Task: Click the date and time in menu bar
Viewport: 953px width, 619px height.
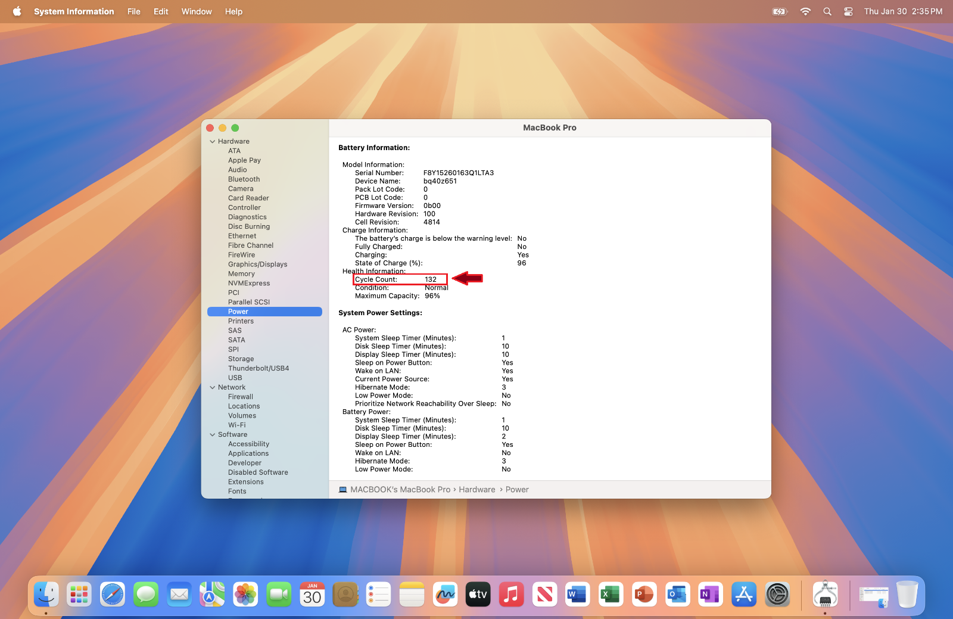Action: (904, 11)
